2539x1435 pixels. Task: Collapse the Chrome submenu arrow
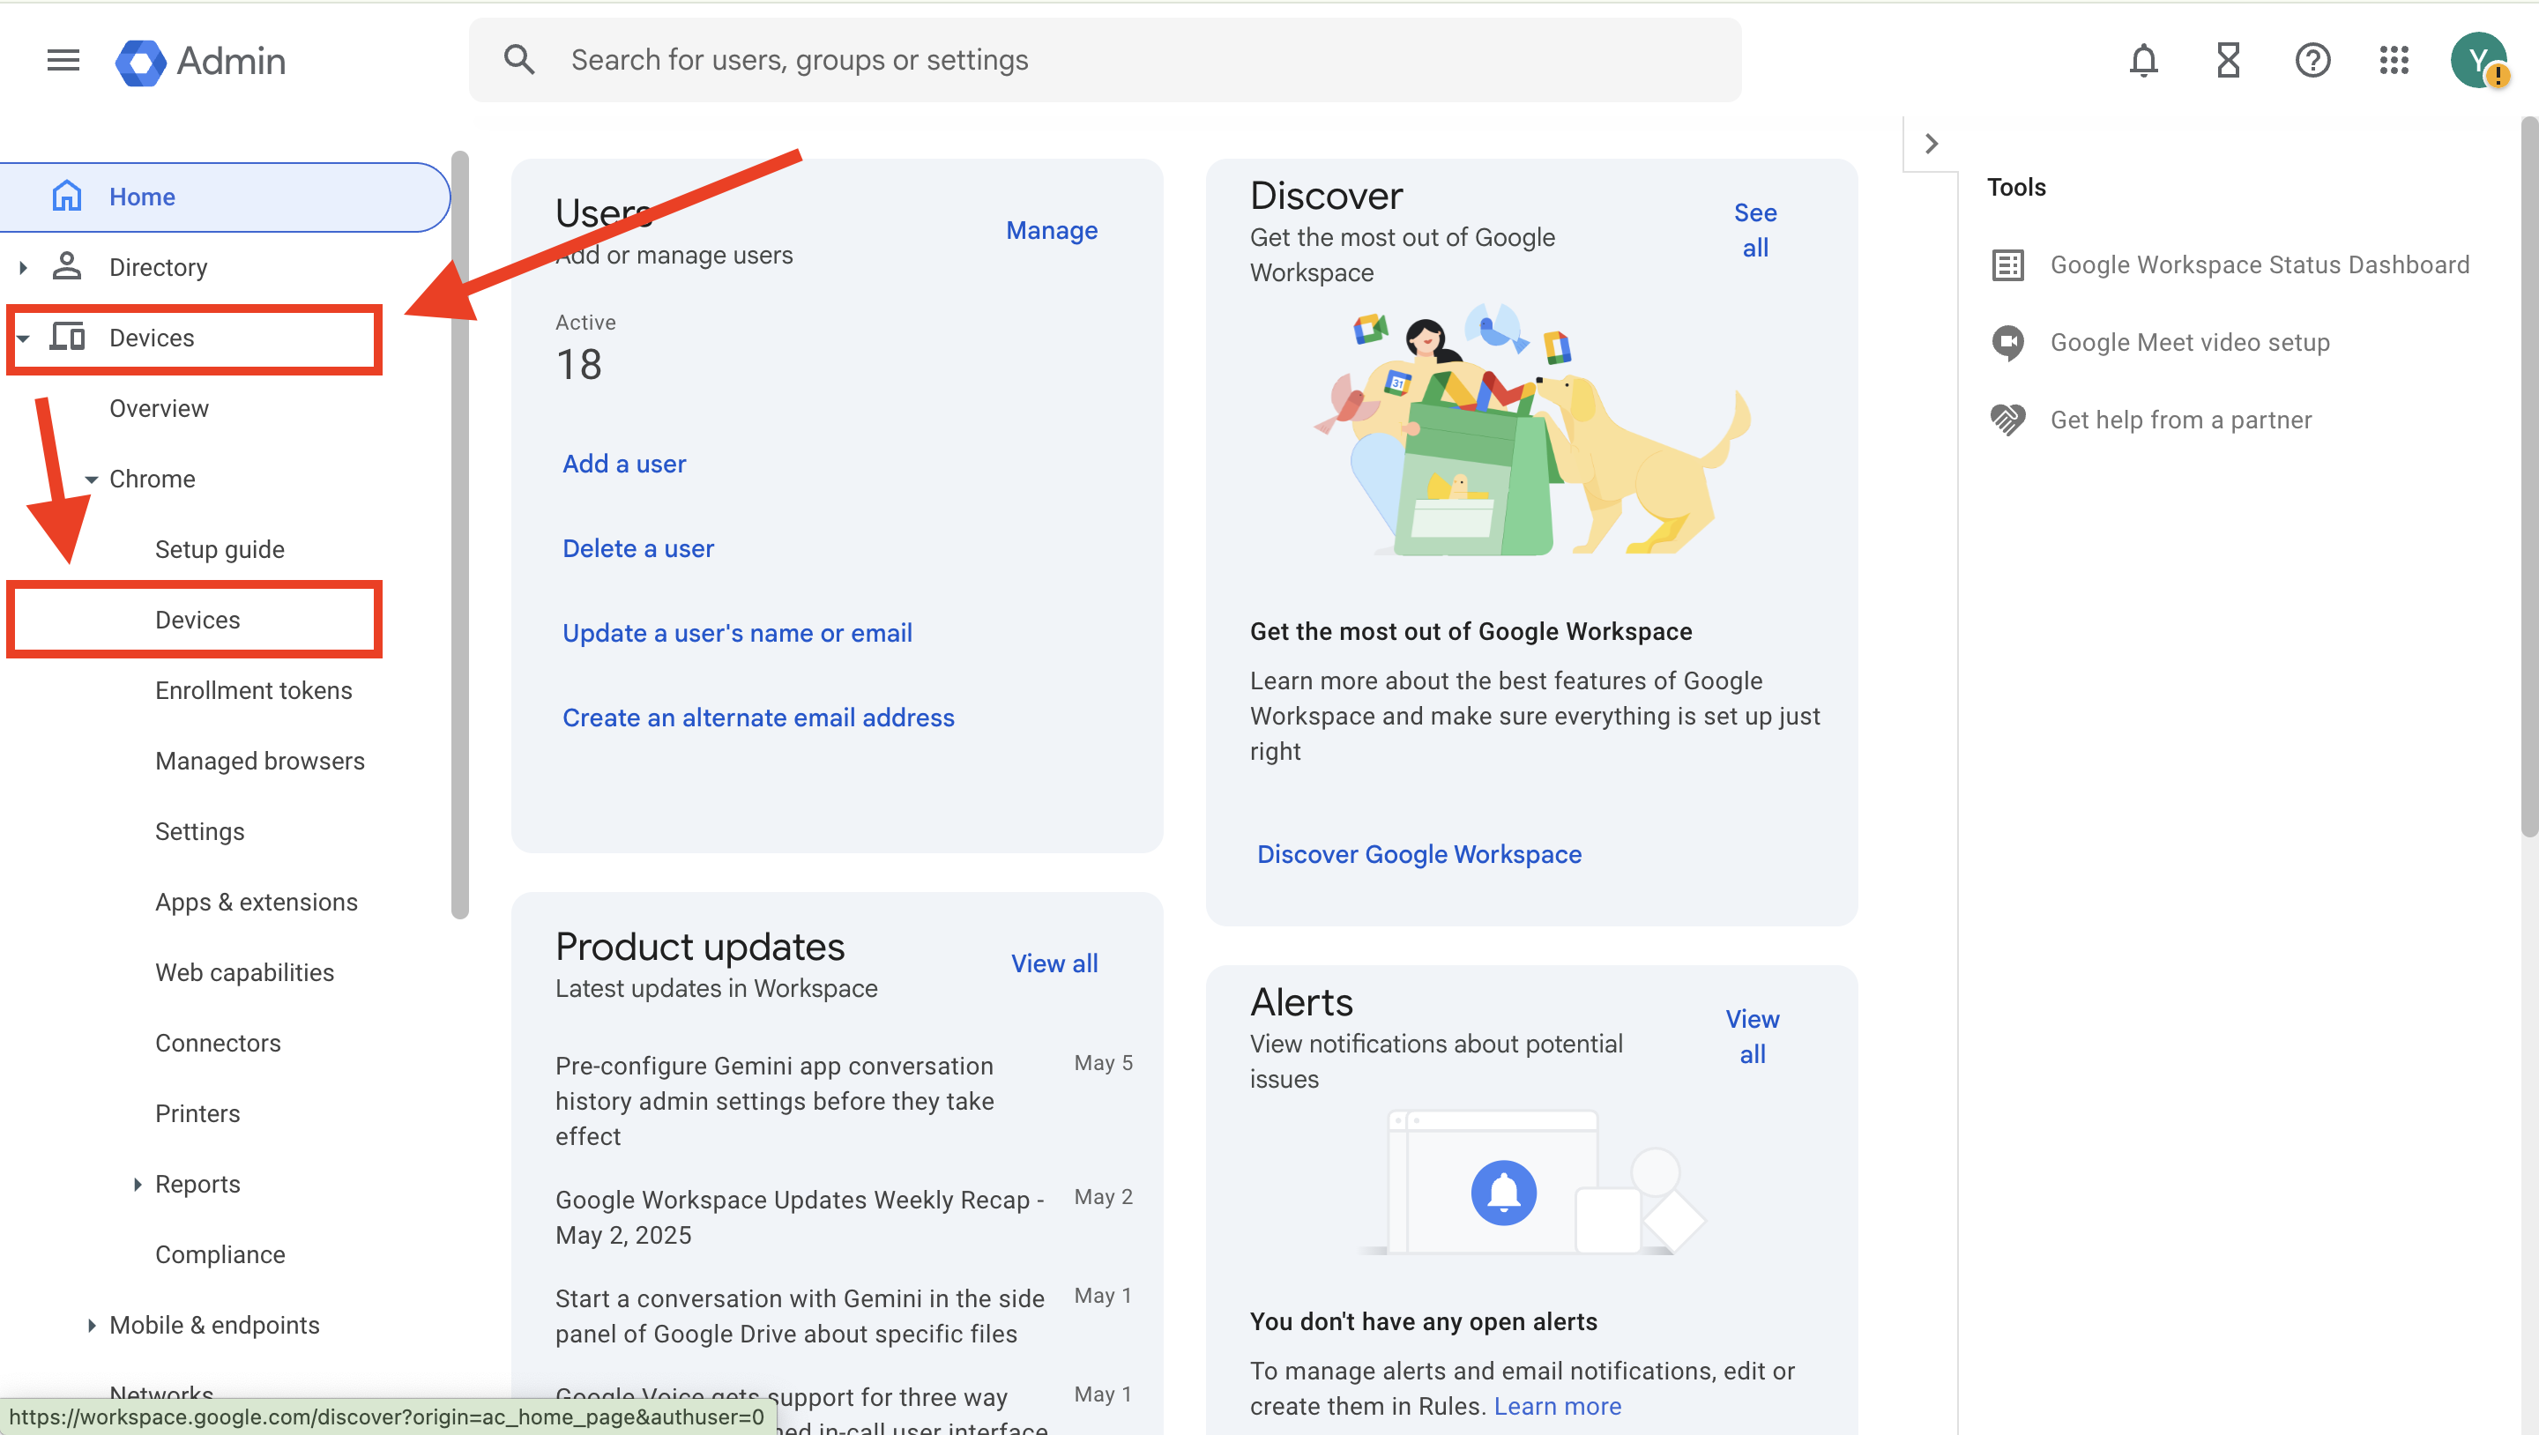coord(91,479)
